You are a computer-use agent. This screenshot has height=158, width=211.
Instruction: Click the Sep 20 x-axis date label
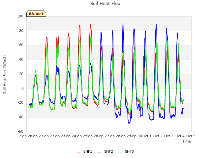point(26,136)
